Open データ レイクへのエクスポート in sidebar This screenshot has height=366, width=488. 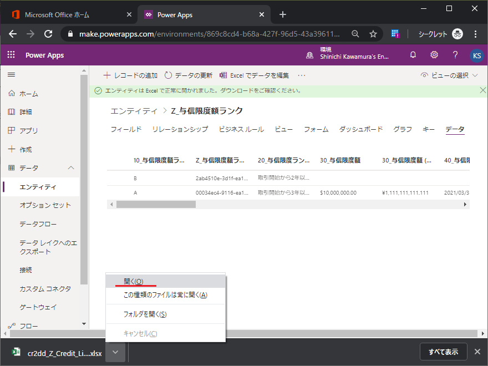(x=48, y=247)
